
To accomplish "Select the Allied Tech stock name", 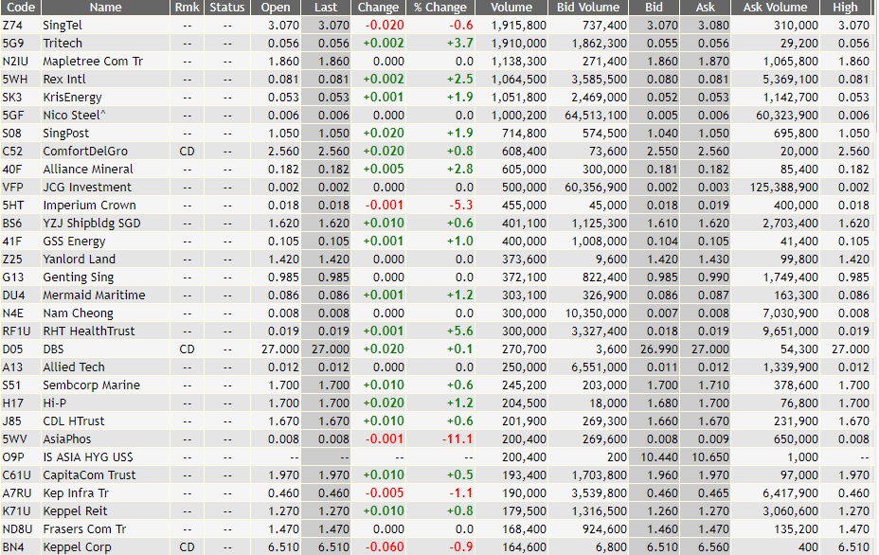I will [74, 367].
